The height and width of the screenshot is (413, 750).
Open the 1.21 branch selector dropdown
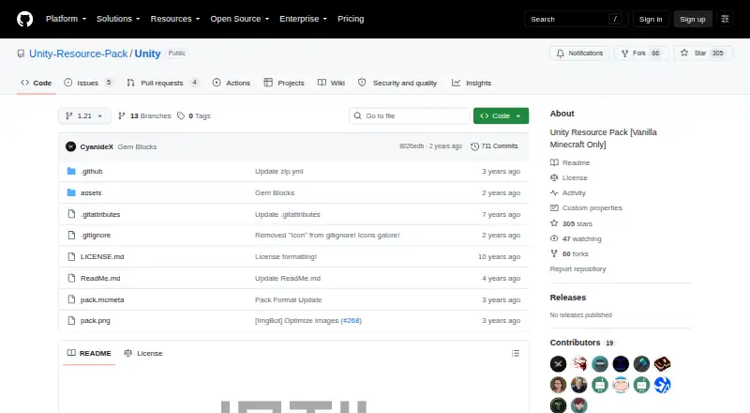(84, 116)
